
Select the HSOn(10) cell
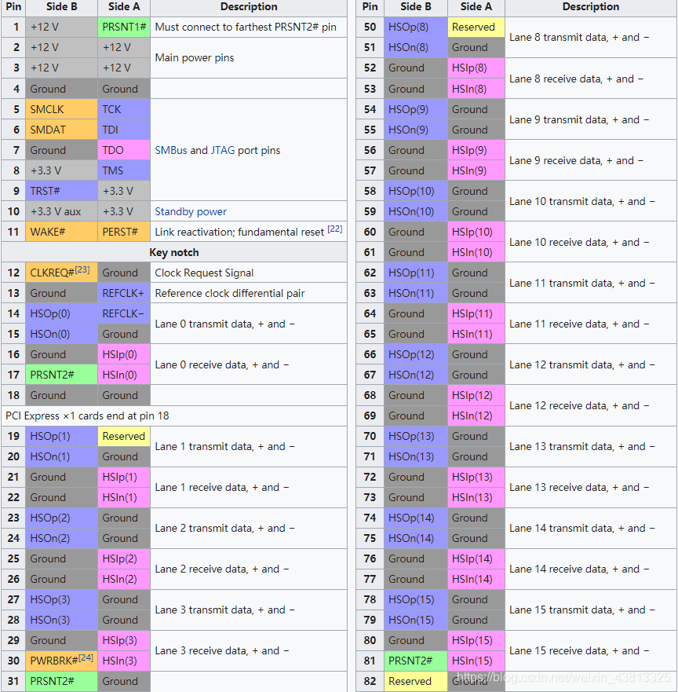click(x=416, y=211)
